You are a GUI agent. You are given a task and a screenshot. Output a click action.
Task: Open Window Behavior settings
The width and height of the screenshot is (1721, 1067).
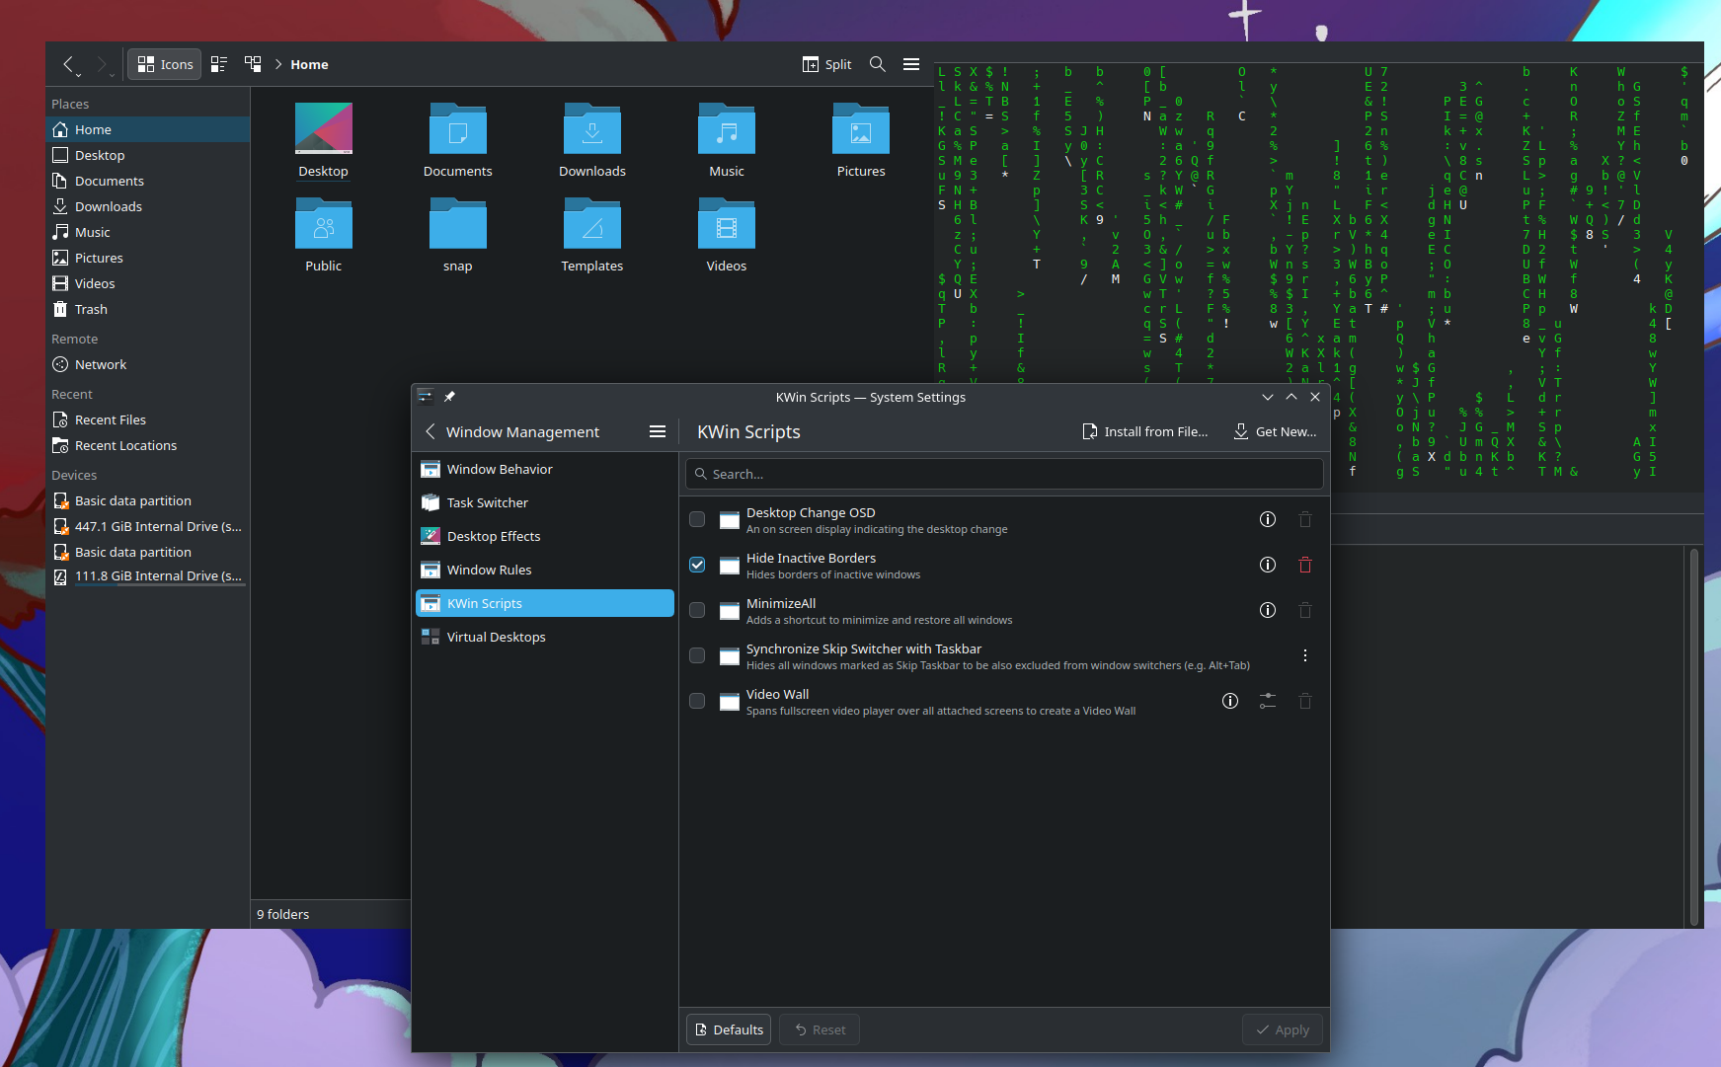click(x=545, y=469)
